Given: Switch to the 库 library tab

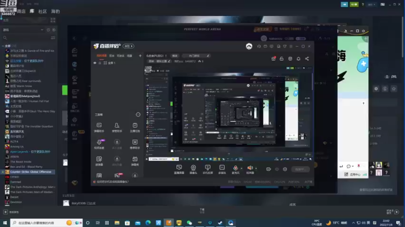Looking at the screenshot, I should tap(32, 11).
